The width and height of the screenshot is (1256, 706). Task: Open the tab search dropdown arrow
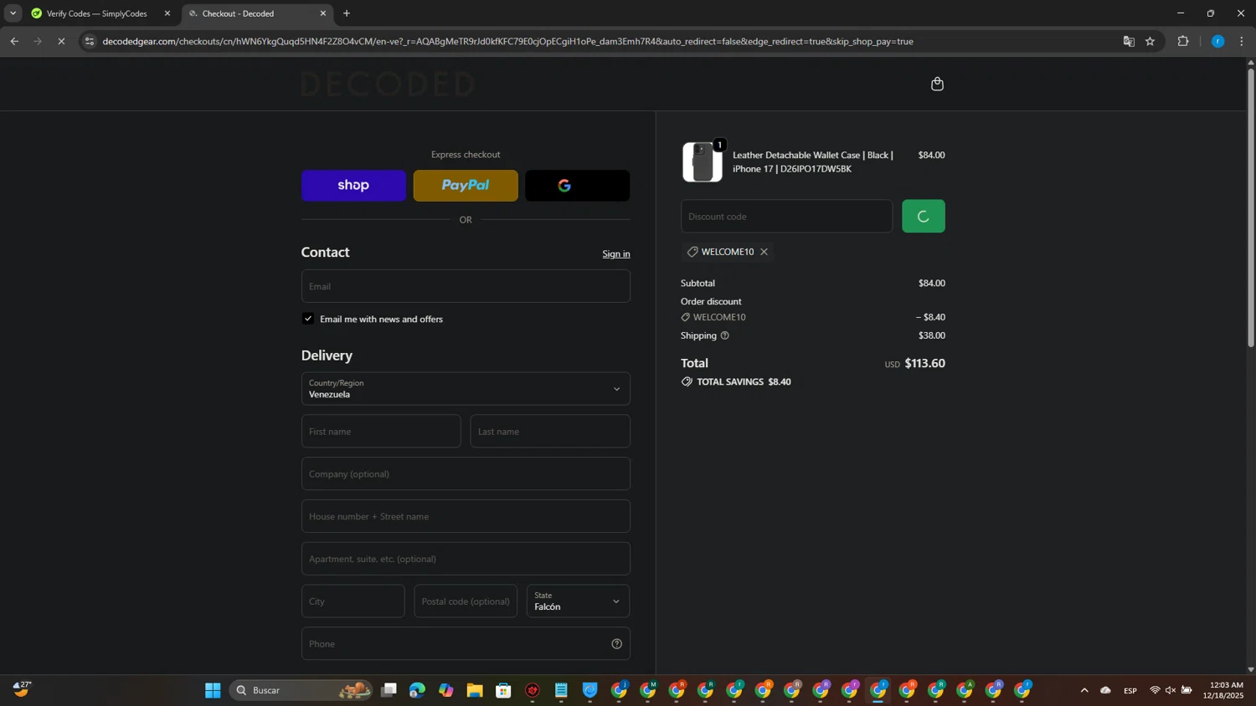[13, 13]
